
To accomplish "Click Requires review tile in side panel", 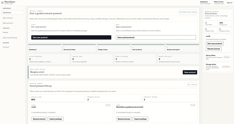I will click(211, 30).
